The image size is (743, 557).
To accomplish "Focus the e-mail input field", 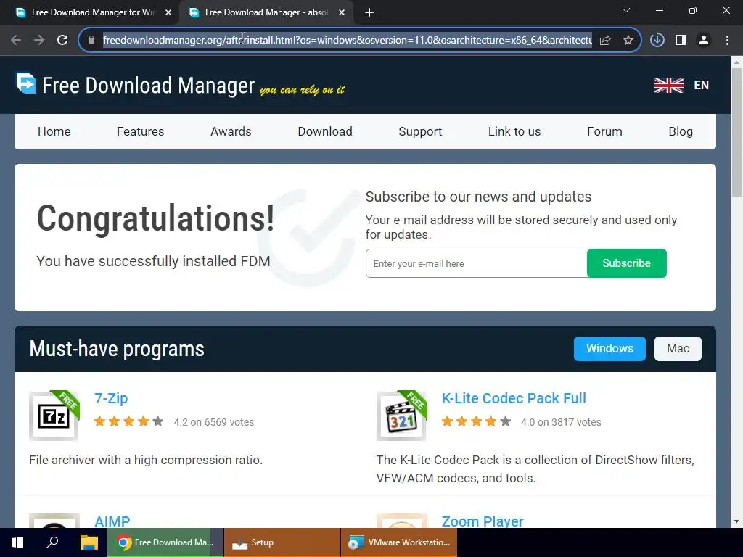I will coord(476,263).
